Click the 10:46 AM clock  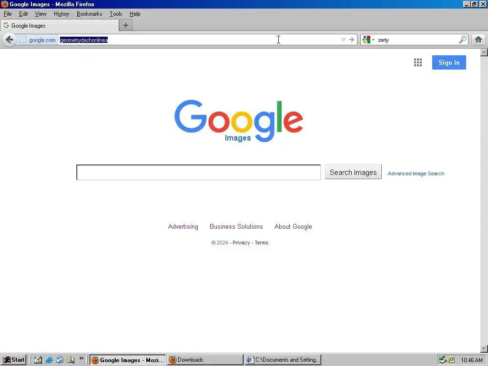471,360
